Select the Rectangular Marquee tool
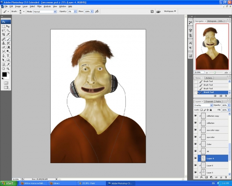Viewport: 232px width, 186px height. [x=3, y=26]
